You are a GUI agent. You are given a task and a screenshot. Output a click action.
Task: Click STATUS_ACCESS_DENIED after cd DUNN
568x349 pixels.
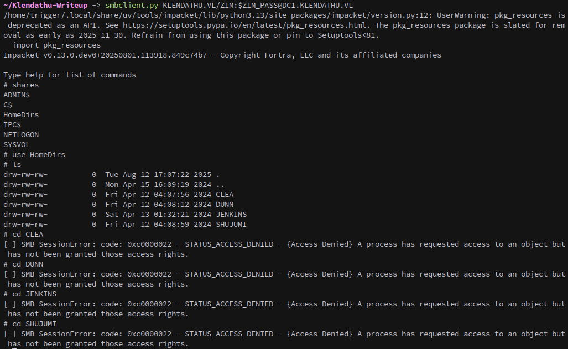(x=229, y=274)
